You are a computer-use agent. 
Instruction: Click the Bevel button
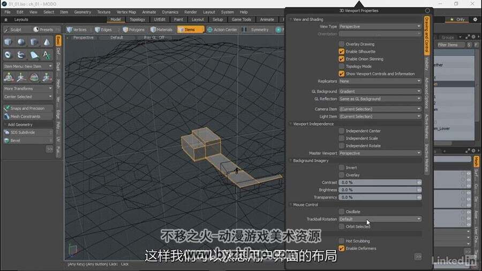click(28, 140)
